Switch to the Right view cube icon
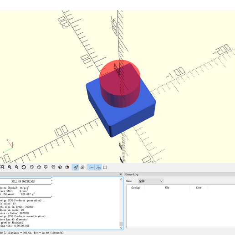This screenshot has height=235, width=235. point(32,167)
